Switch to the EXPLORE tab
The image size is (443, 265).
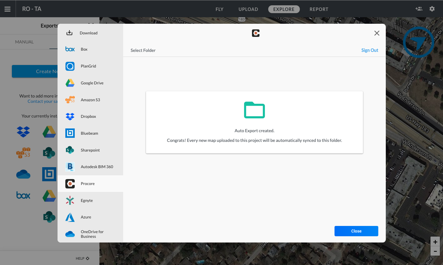[x=284, y=9]
